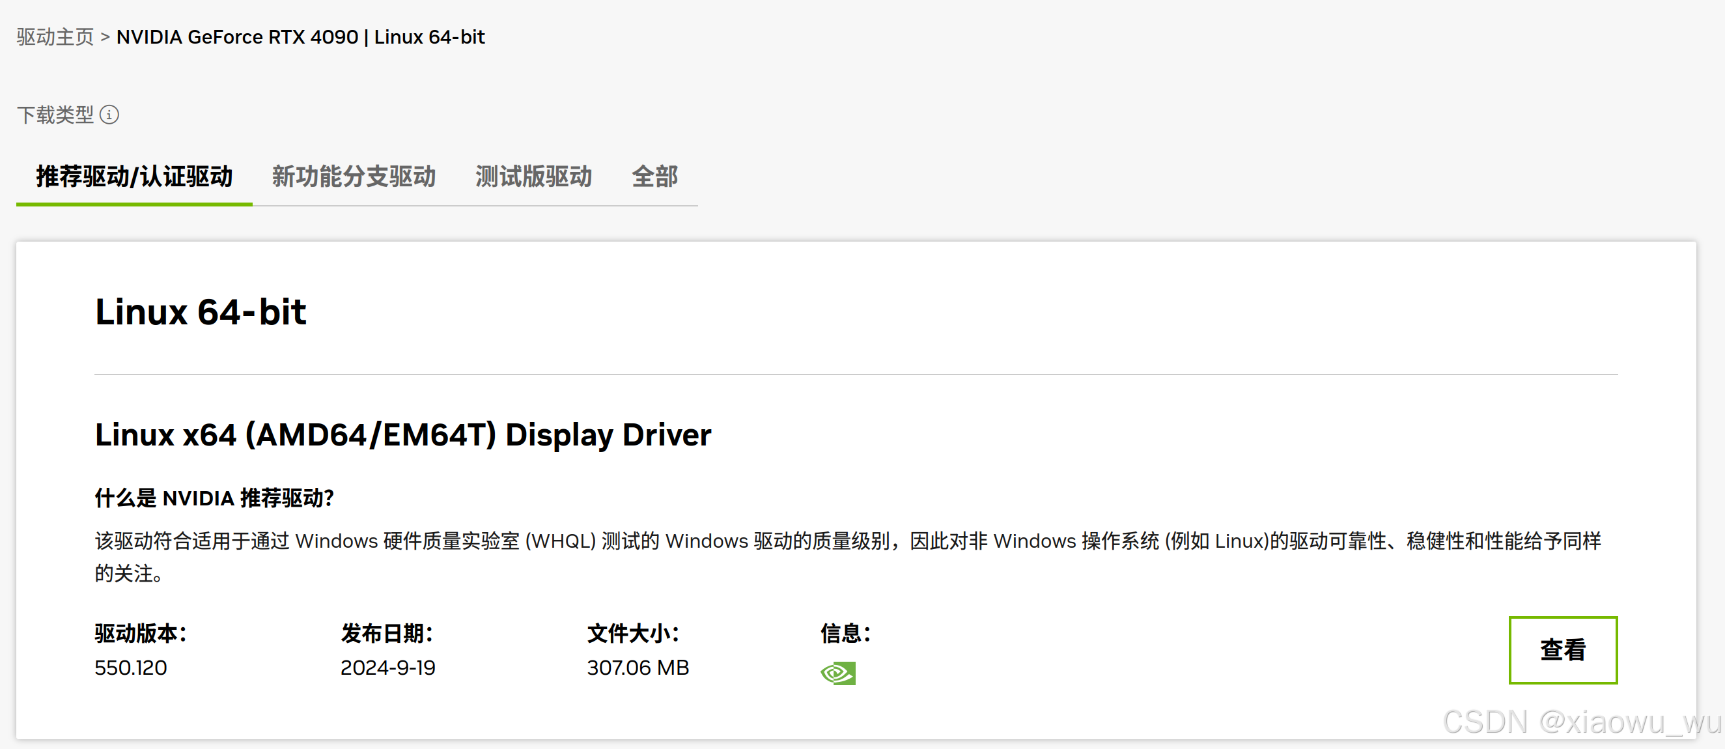Click the NVIDIA GeForce RTX 4090 breadcrumb text
Viewport: 1725px width, 749px height.
pyautogui.click(x=237, y=37)
